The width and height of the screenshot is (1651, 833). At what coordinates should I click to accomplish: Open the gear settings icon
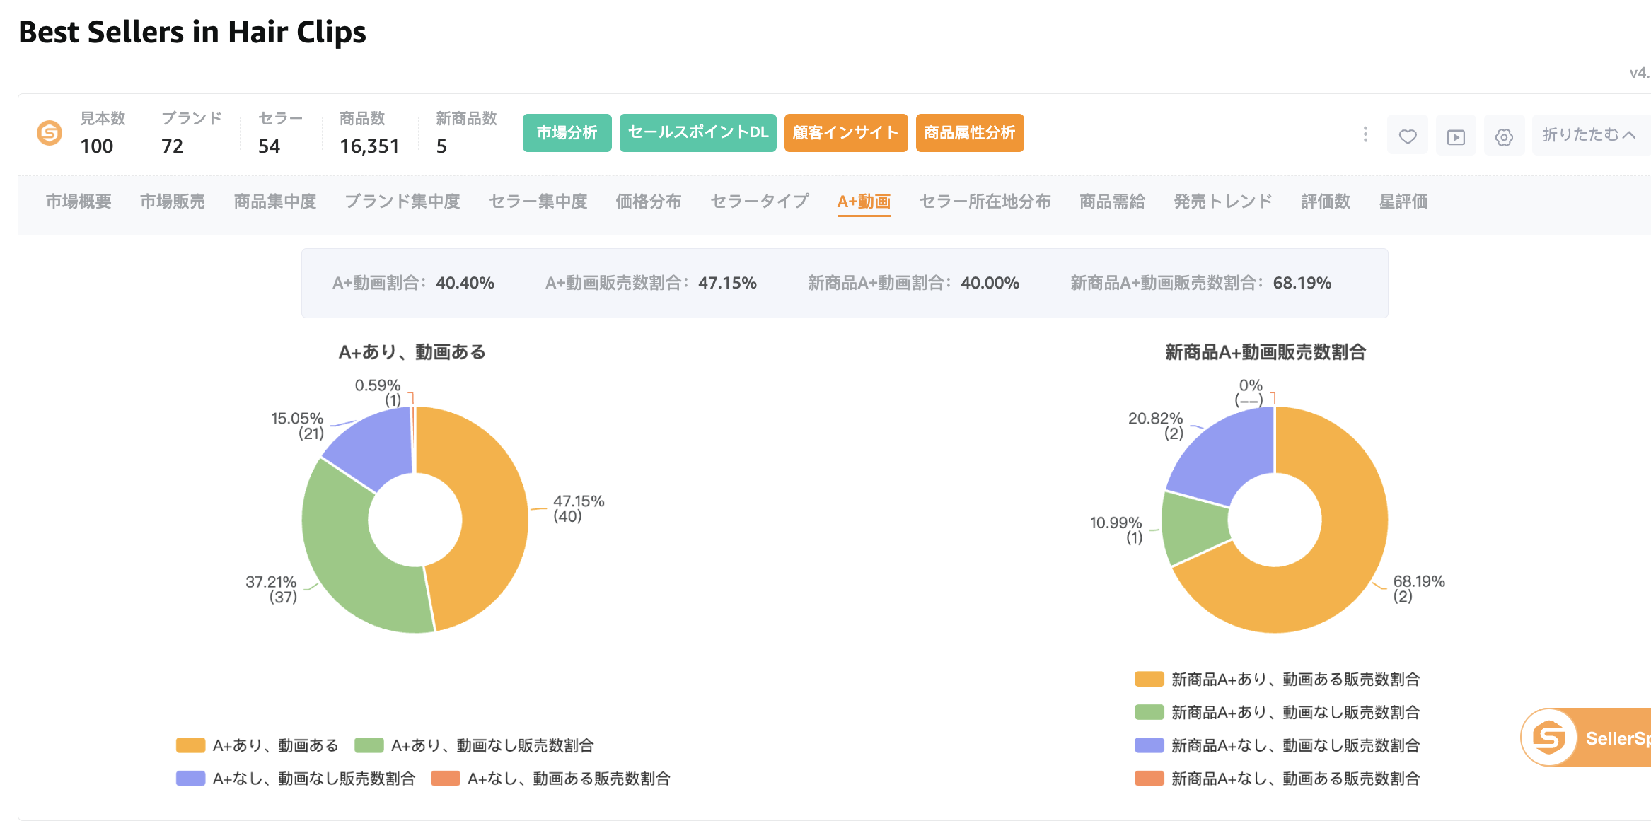coord(1504,136)
